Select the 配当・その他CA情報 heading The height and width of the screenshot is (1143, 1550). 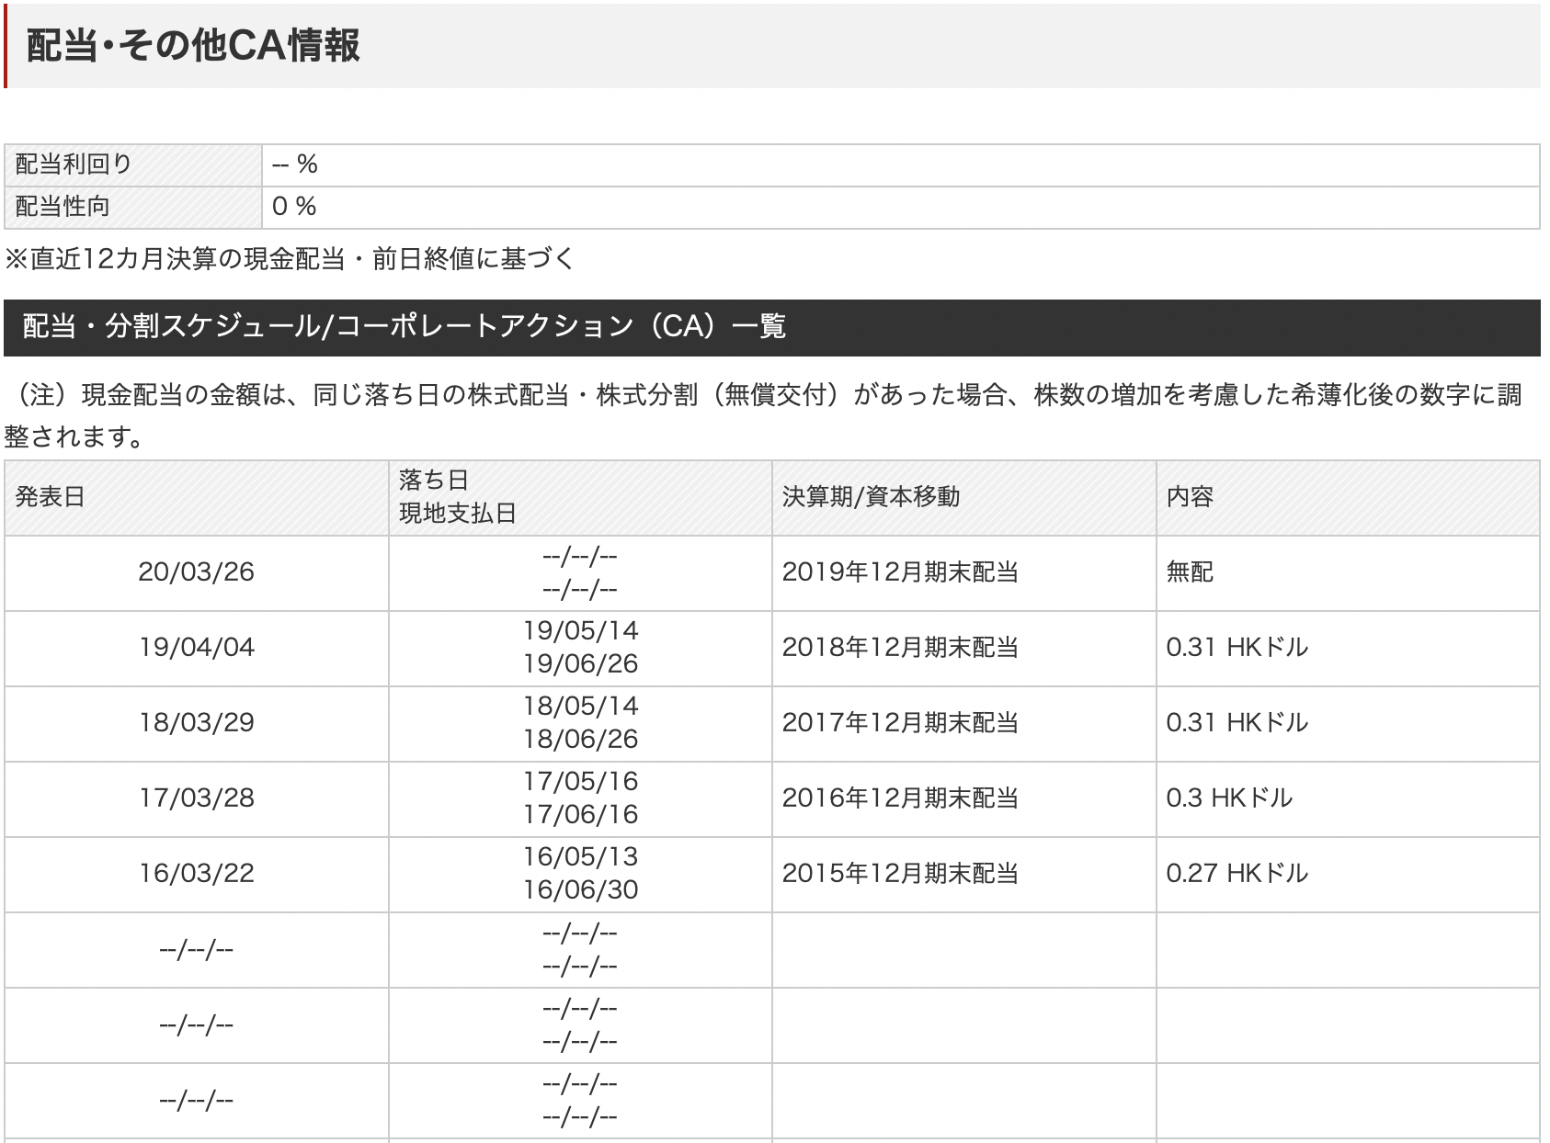193,45
